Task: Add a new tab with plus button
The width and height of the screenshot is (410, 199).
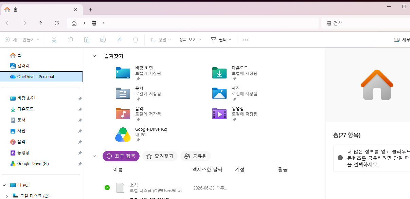Action: click(90, 10)
